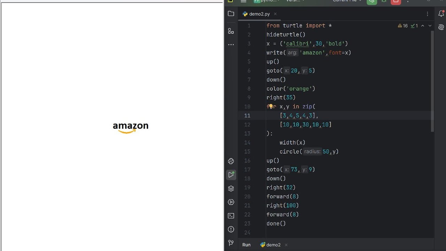Click the 'forward(8)' on line 20
Screen dimensions: 446x251
[x=283, y=197]
